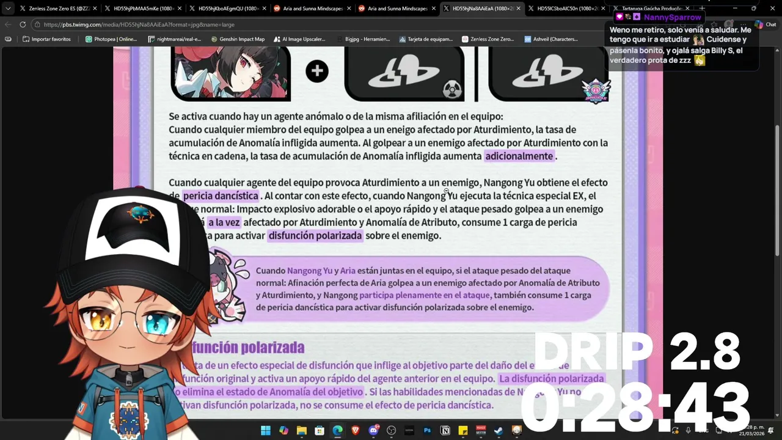Open the Ashveil (Characters bookmark

pos(550,39)
